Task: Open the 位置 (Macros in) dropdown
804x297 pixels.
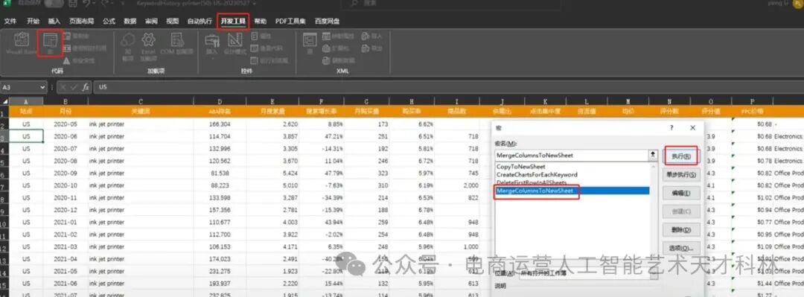Action: point(588,273)
